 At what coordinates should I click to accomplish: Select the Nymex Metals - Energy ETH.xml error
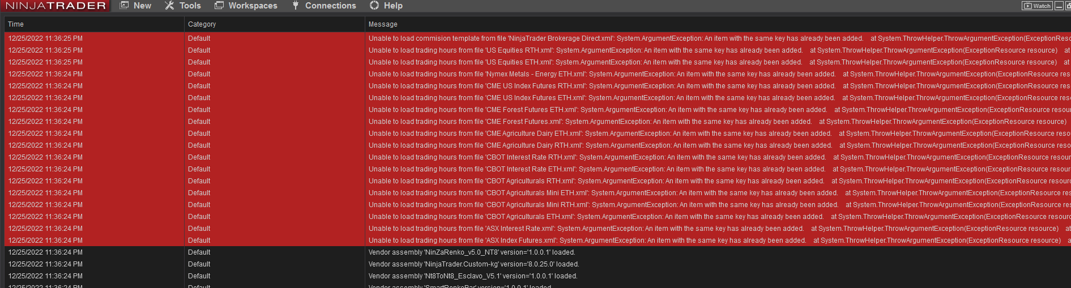(719, 74)
